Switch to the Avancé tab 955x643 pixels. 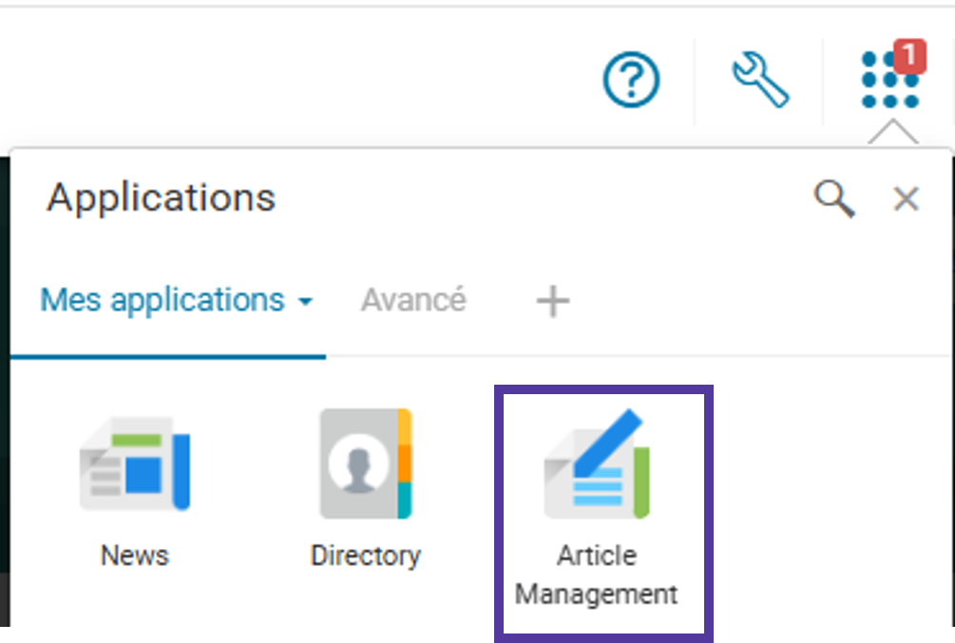pyautogui.click(x=413, y=300)
